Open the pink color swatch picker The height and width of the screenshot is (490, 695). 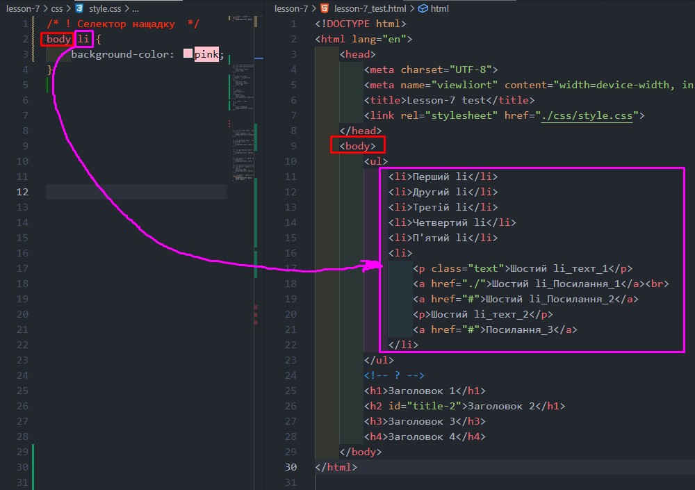(188, 54)
